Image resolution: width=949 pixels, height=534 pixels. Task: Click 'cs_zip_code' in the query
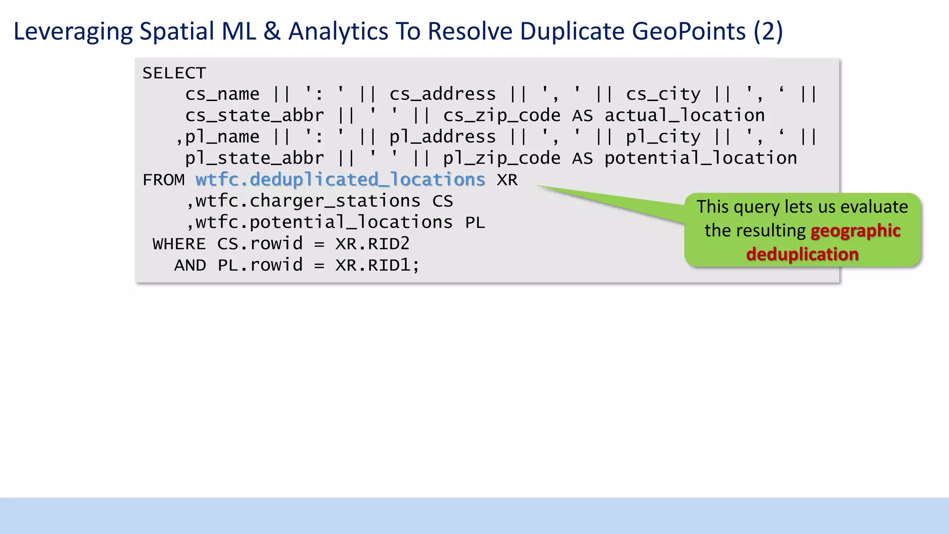[x=502, y=115]
